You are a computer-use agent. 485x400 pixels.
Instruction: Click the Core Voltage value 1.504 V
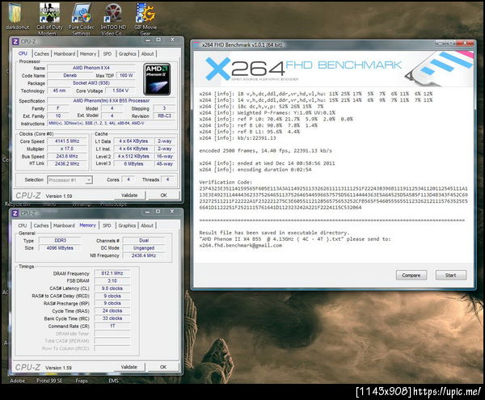pos(120,91)
